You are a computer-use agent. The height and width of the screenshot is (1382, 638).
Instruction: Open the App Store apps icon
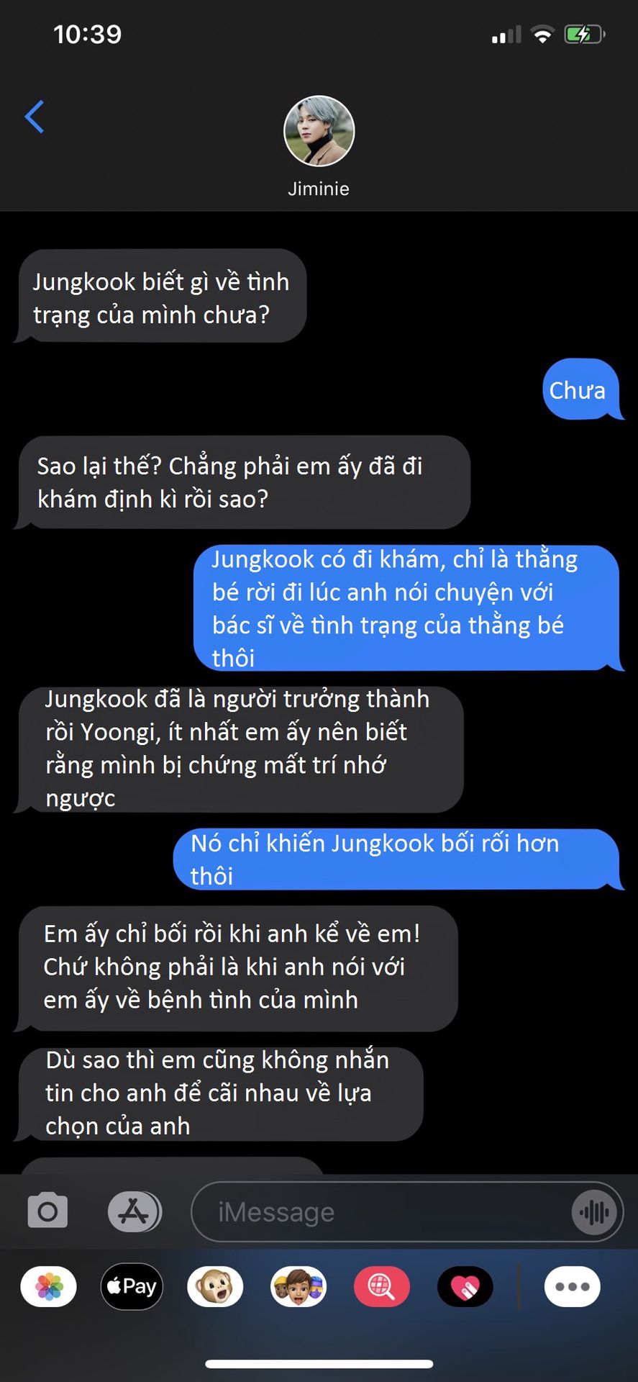point(135,1211)
